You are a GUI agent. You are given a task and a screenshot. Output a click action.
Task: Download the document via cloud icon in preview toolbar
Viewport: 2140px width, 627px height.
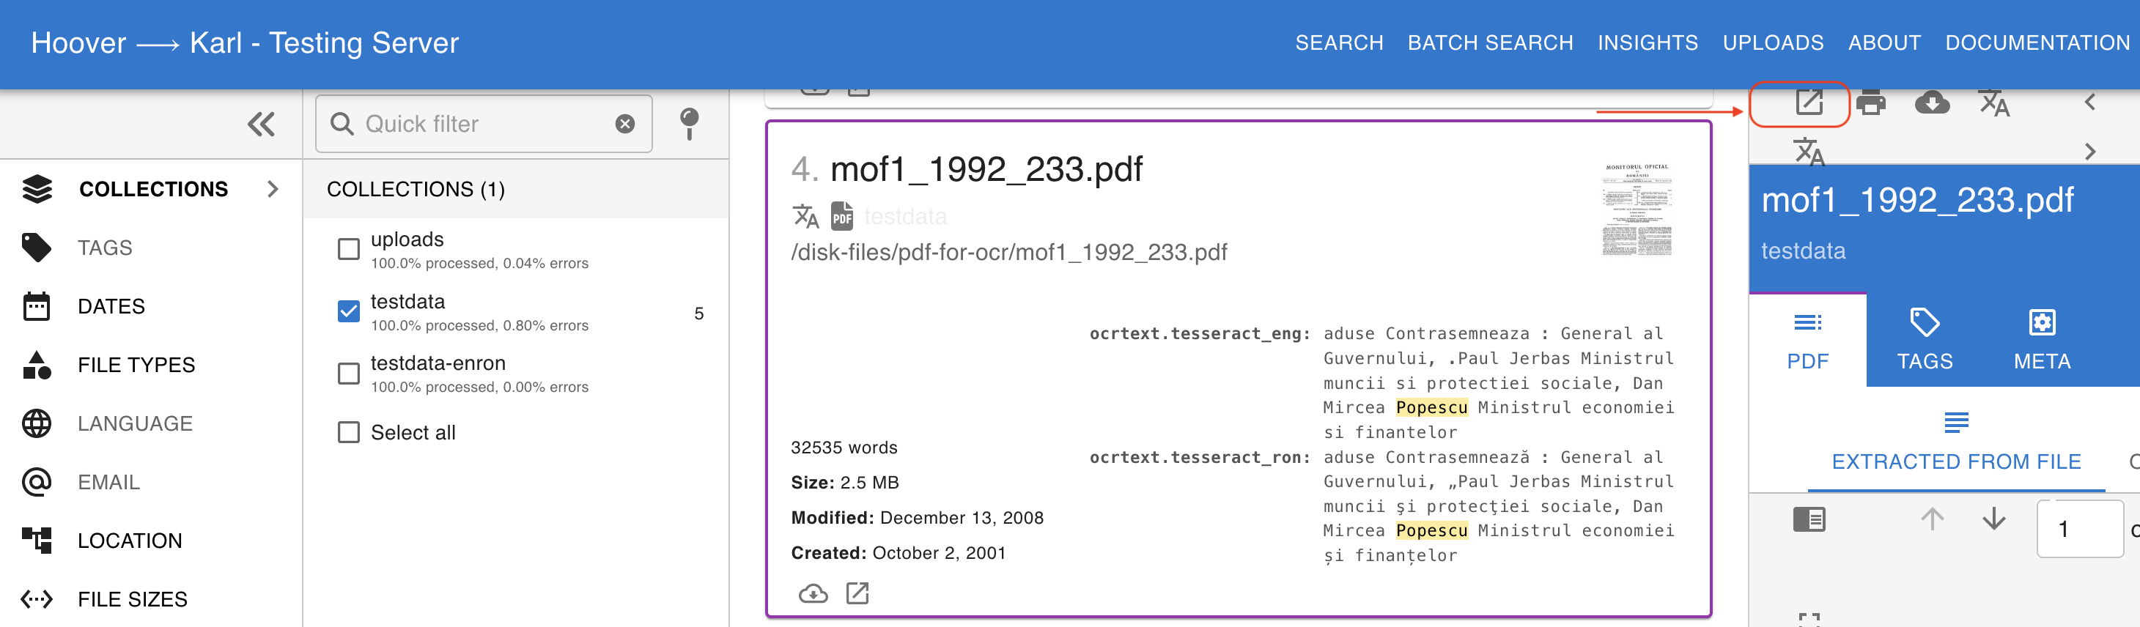[x=1931, y=103]
